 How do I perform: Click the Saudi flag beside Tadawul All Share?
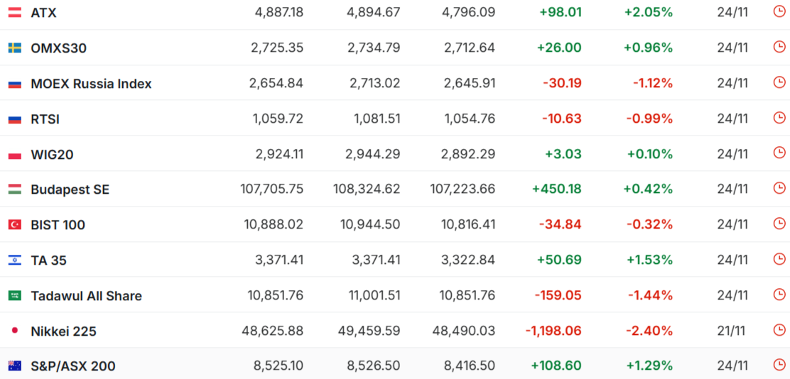(14, 295)
